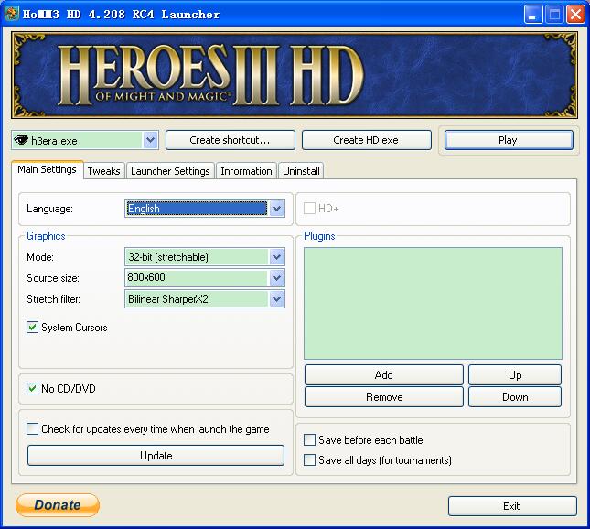Uncheck the No CD/DVD option

coord(32,388)
